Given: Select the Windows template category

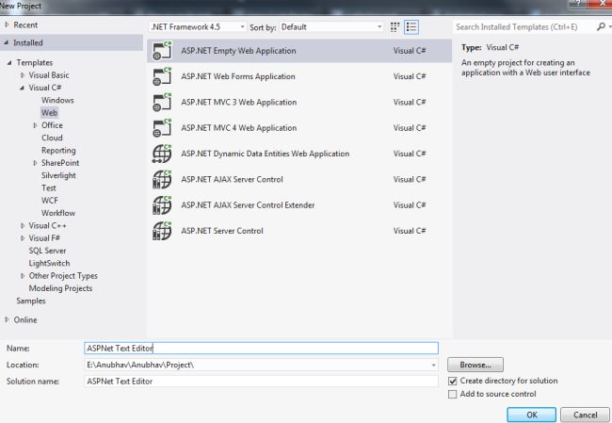Looking at the screenshot, I should [x=57, y=100].
